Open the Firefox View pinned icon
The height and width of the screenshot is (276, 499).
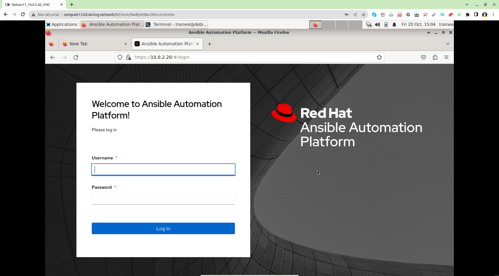[51, 44]
